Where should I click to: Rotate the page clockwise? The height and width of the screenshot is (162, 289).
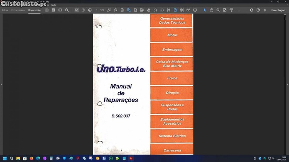coord(155,10)
